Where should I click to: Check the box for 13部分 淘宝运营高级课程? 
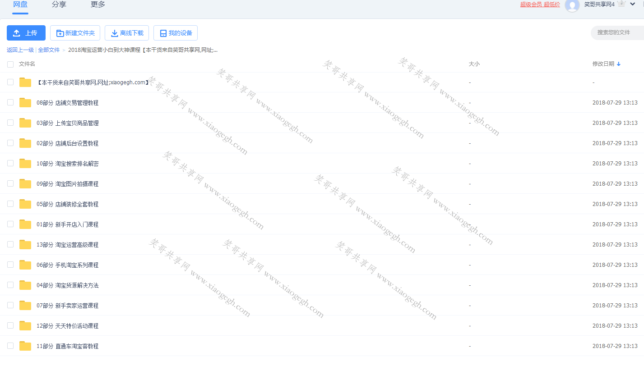tap(10, 244)
